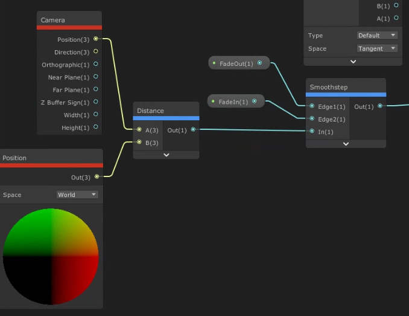
Task: Click the Near Plane(1) output port
Action: tap(96, 77)
